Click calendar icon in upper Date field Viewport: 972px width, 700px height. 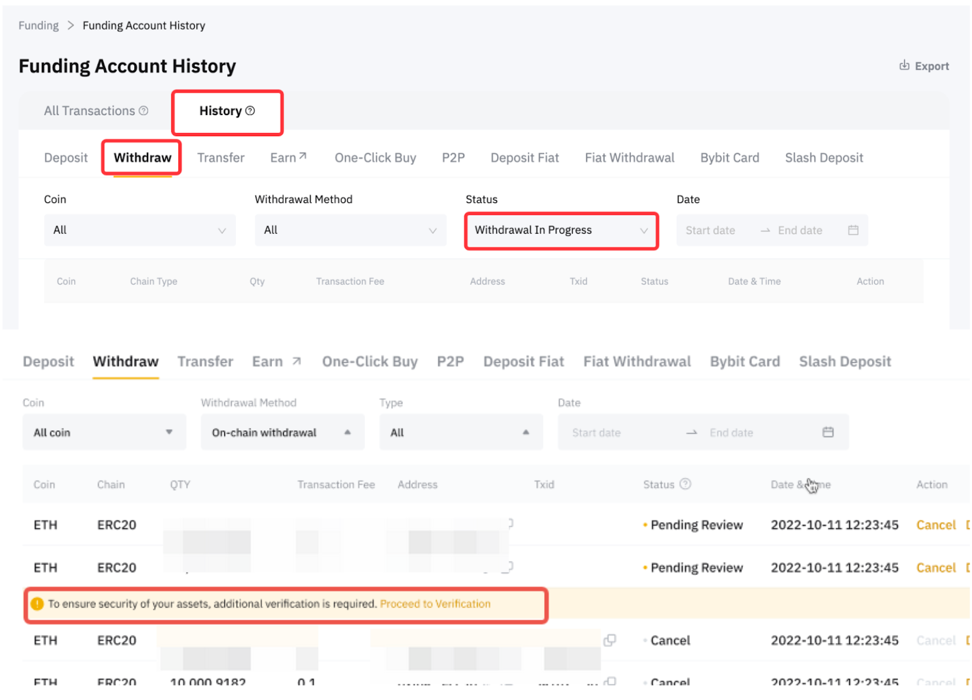853,230
